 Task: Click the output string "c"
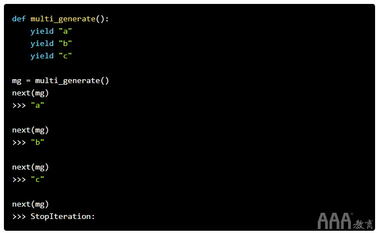tap(38, 180)
